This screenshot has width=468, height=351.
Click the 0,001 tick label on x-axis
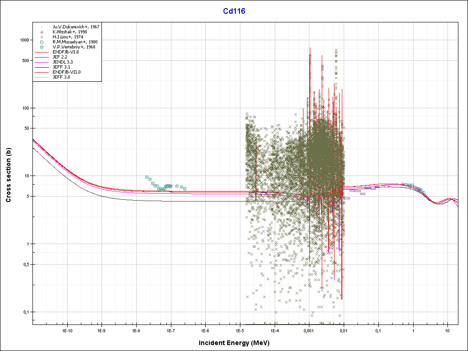(x=309, y=330)
